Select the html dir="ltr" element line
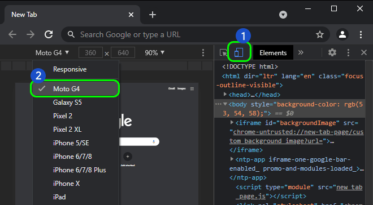Screen dimensions: 373x205 click(290, 81)
